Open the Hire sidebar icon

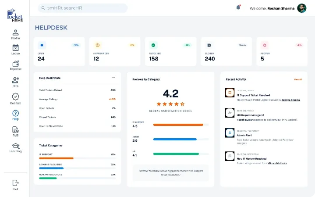pos(15,80)
